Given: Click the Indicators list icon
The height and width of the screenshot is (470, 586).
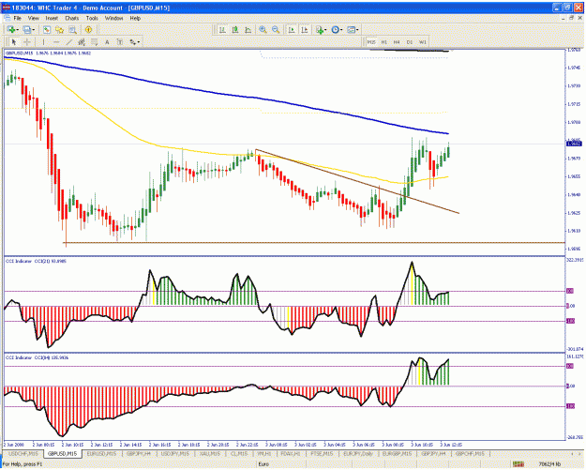Looking at the screenshot, I should coord(319,29).
